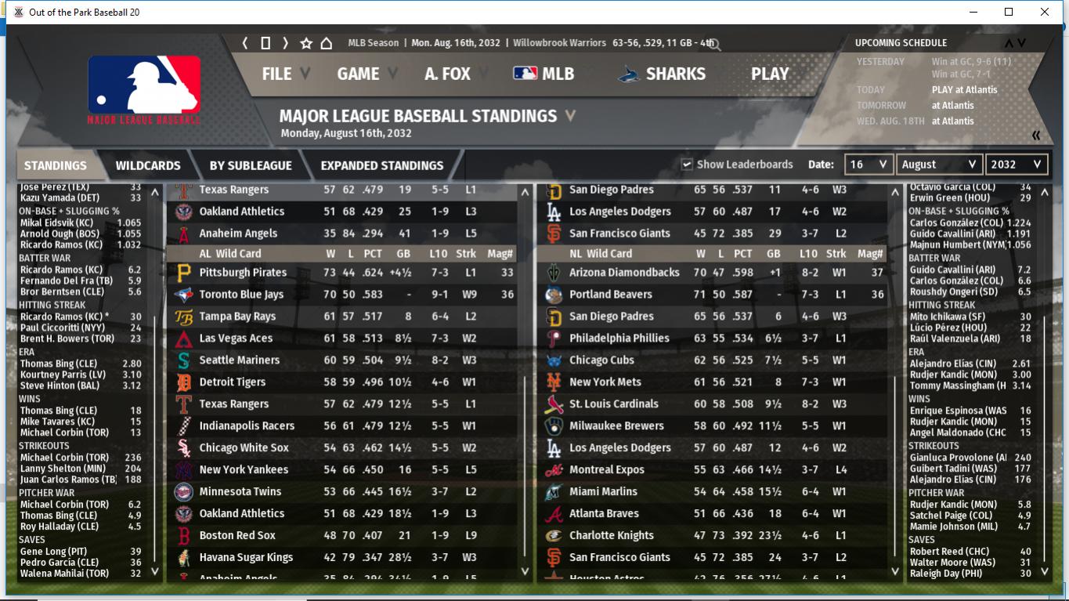The width and height of the screenshot is (1069, 601).
Task: Click the Arizona Diamondbacks logo
Action: [554, 273]
